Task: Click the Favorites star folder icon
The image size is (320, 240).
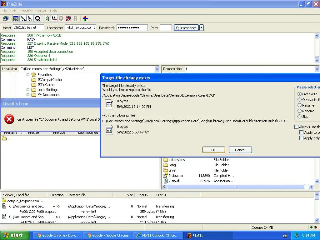Action: 34,75
